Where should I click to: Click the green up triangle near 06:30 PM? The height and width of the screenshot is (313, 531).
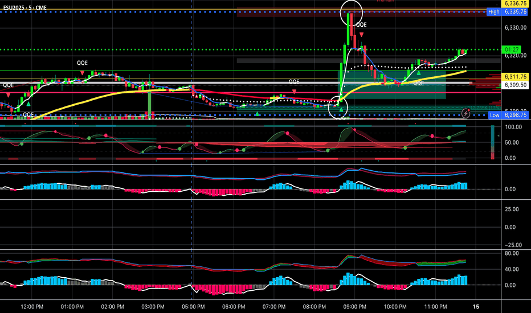click(x=258, y=114)
